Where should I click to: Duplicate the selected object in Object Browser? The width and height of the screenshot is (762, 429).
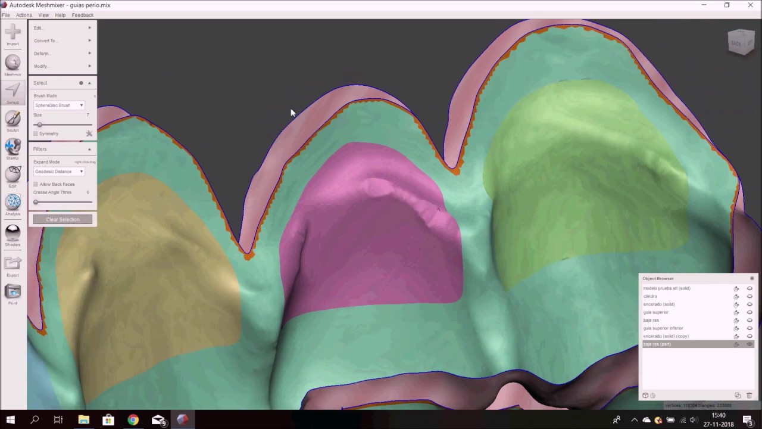tap(738, 395)
